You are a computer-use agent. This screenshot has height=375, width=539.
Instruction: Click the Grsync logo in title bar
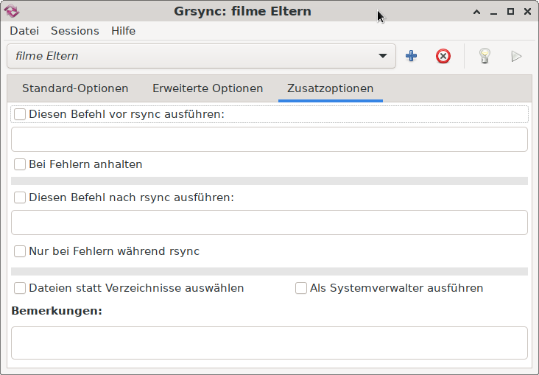tap(12, 11)
